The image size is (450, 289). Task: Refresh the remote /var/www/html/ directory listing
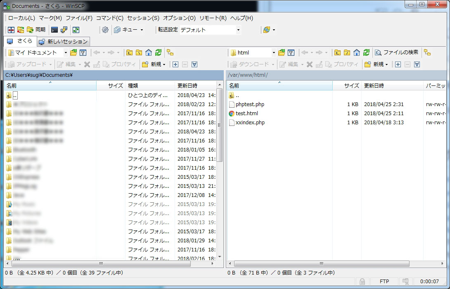[x=366, y=52]
